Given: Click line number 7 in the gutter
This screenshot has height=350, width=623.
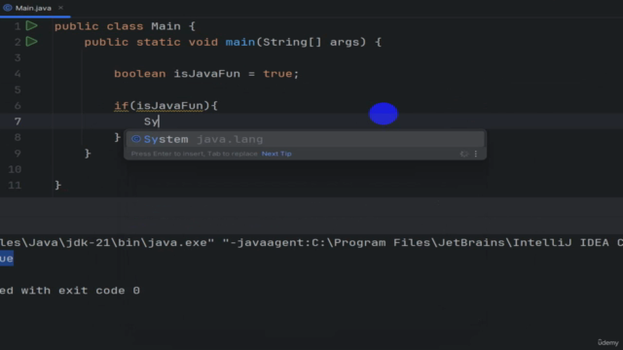Looking at the screenshot, I should tap(18, 122).
